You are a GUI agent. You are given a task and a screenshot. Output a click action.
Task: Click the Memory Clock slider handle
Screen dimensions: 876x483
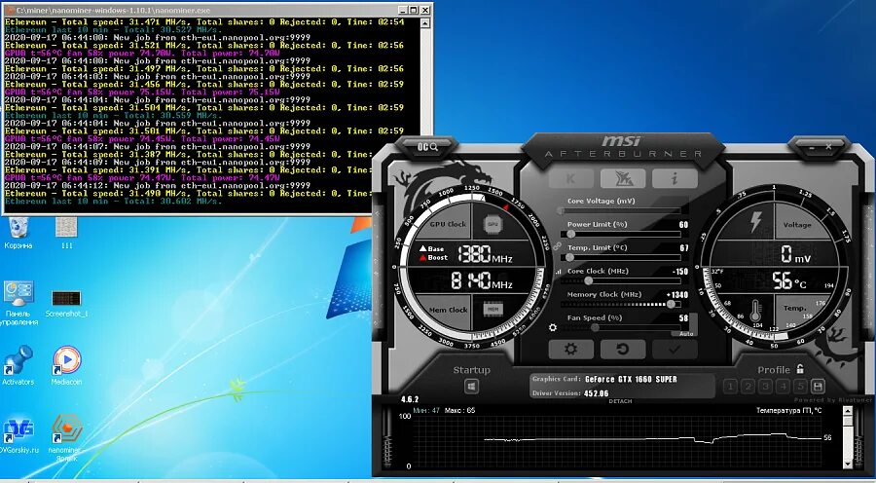click(671, 304)
